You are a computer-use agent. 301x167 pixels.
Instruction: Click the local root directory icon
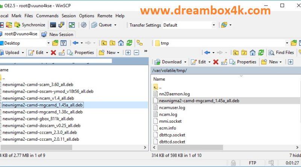pos(112,43)
